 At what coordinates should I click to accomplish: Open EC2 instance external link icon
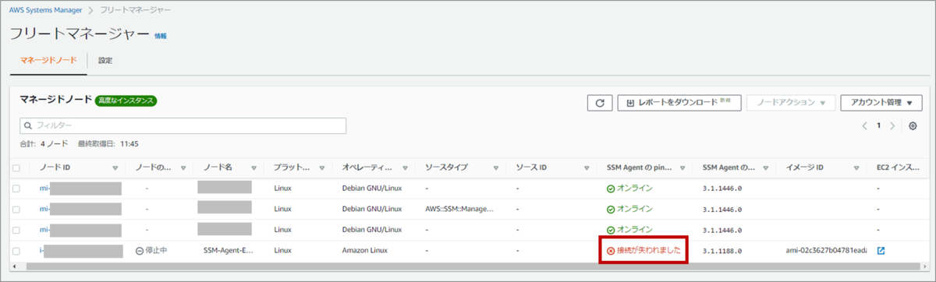tap(881, 251)
